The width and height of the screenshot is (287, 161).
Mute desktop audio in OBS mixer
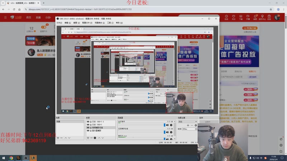pos(167,125)
